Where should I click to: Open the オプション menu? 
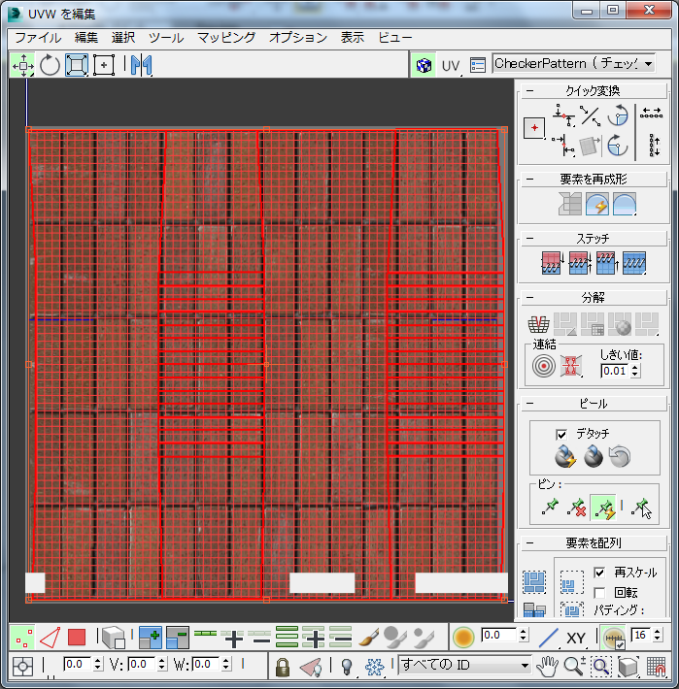click(298, 38)
